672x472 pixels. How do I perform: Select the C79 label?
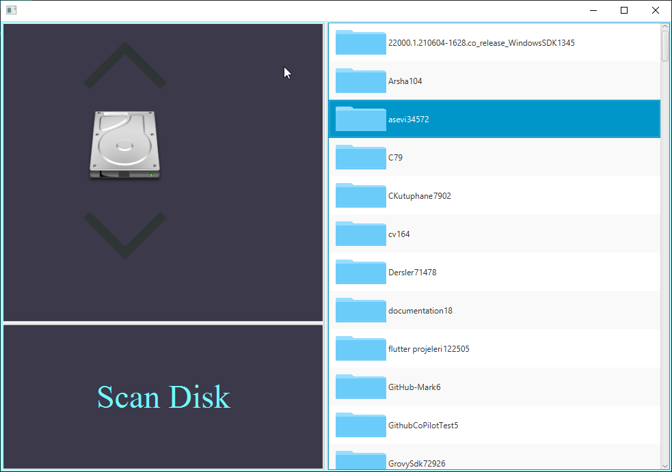(x=395, y=158)
